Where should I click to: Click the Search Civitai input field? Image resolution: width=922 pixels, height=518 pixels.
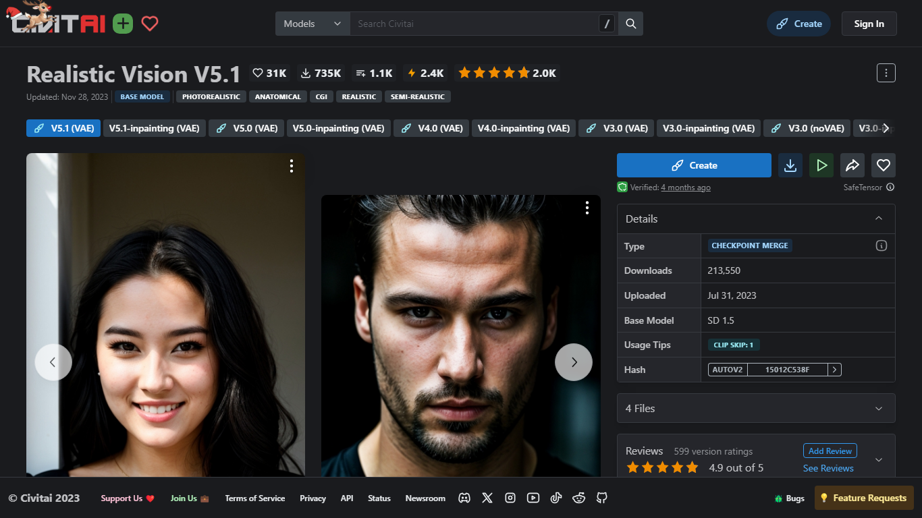click(x=472, y=24)
